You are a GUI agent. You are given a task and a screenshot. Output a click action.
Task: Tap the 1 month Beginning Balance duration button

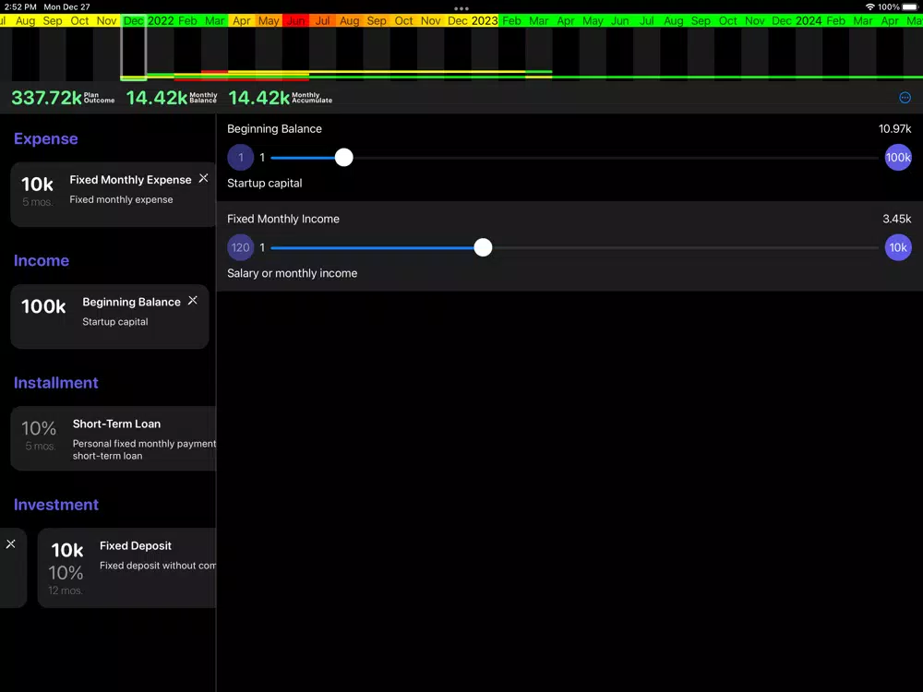coord(240,157)
